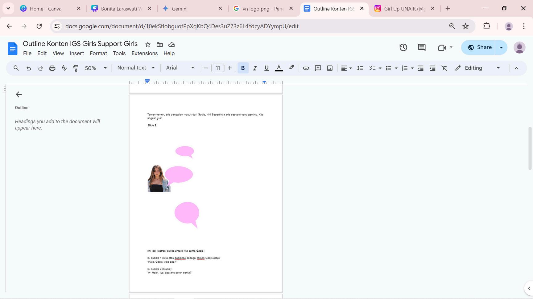Viewport: 533px width, 299px height.
Task: Click Clear formatting icon
Action: pos(444,68)
